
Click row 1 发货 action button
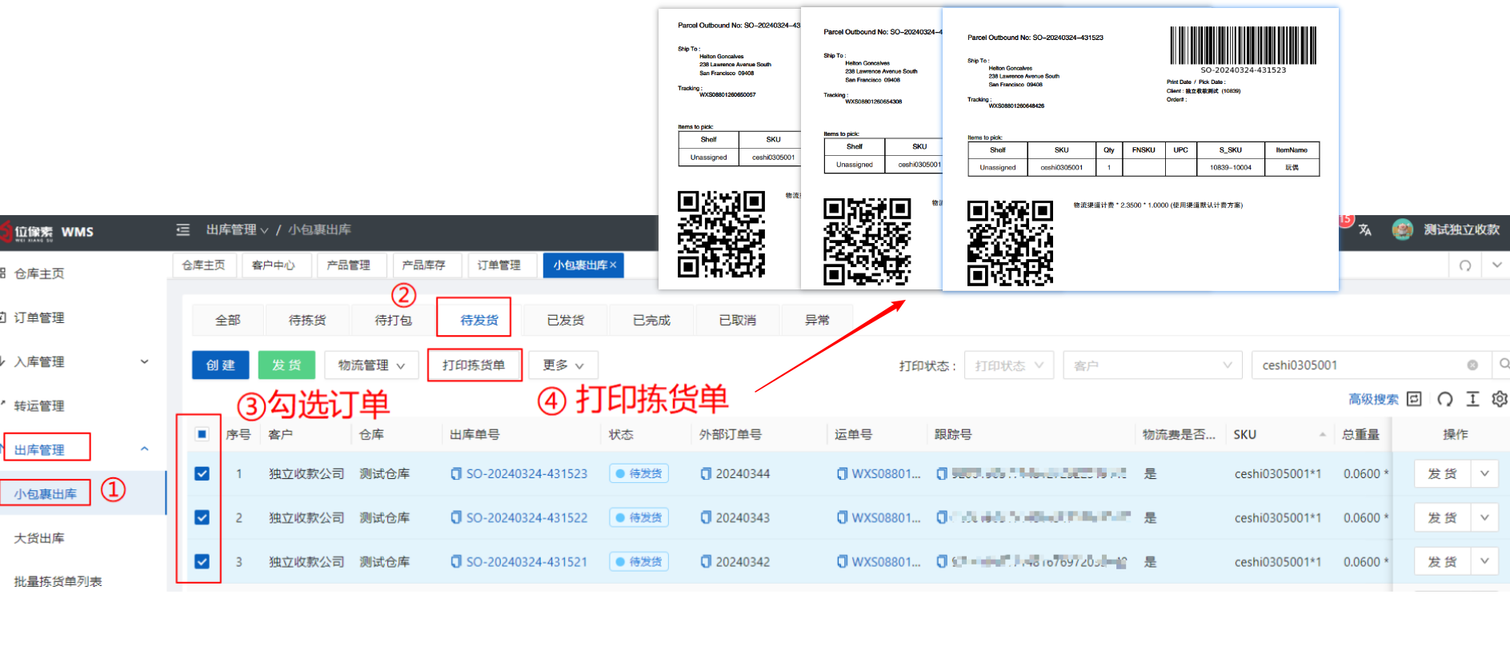(1443, 474)
